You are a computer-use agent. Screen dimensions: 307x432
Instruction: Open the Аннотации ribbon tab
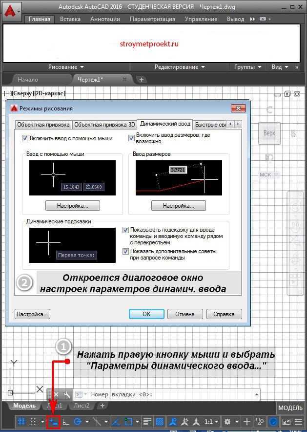(105, 19)
